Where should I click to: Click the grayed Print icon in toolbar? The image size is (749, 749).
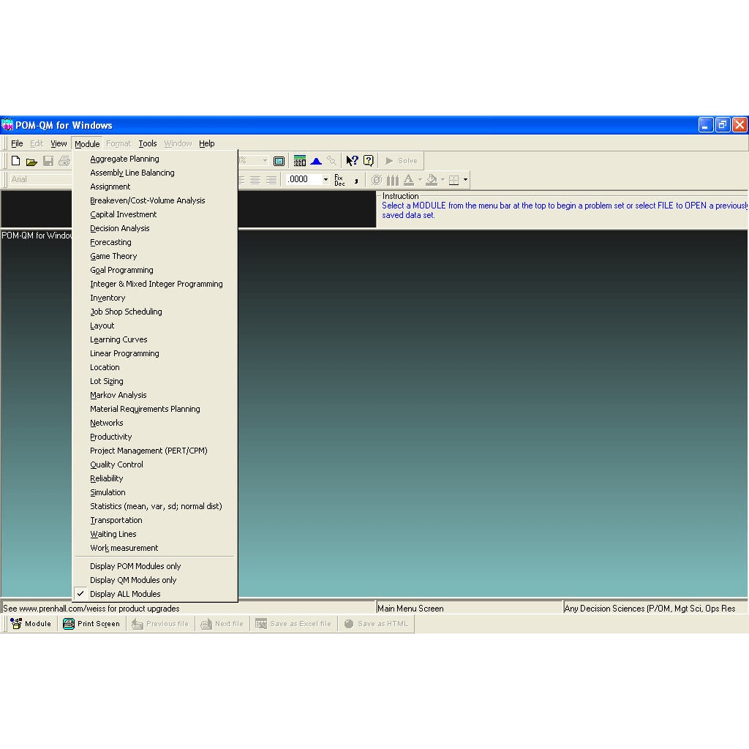64,161
